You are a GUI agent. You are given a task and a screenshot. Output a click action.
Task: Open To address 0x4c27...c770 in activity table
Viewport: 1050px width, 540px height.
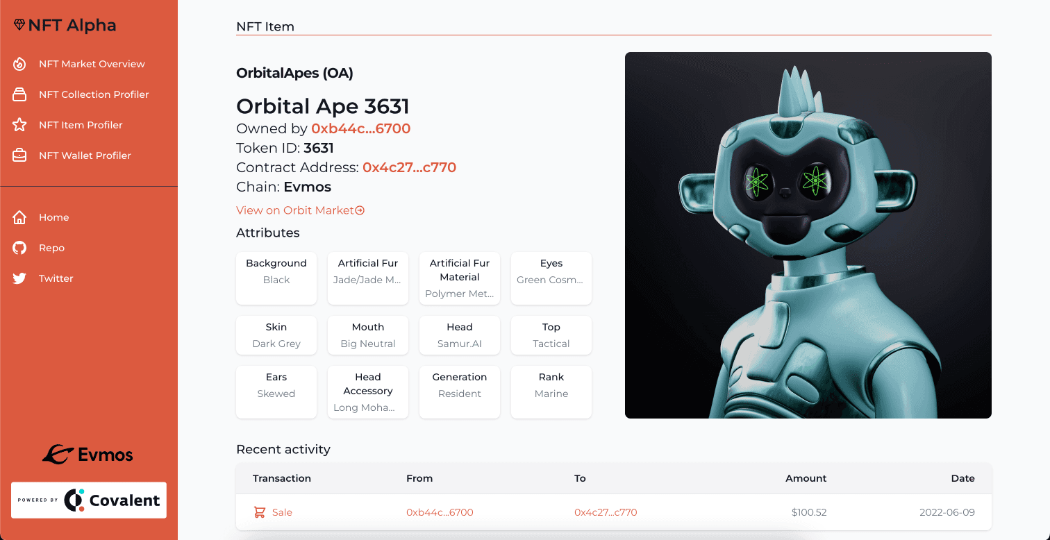[x=606, y=512]
